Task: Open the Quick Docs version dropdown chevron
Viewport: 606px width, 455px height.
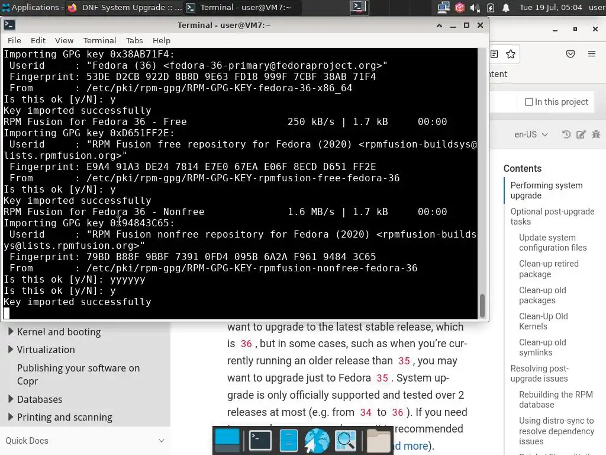Action: [162, 441]
